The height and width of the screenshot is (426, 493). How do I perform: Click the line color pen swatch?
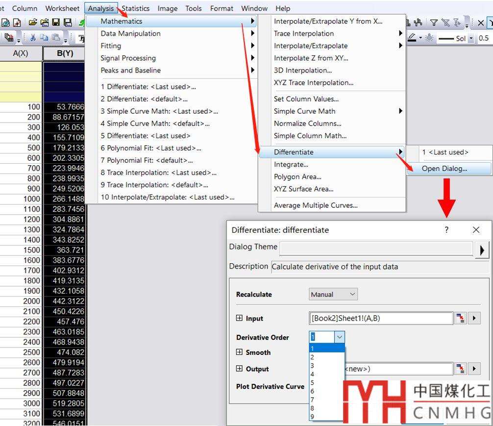[x=411, y=38]
